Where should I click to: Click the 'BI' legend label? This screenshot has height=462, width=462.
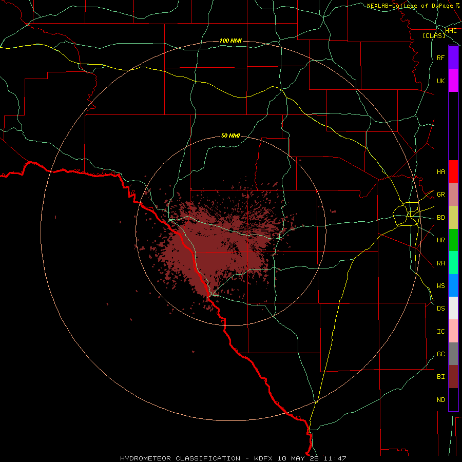(x=441, y=377)
